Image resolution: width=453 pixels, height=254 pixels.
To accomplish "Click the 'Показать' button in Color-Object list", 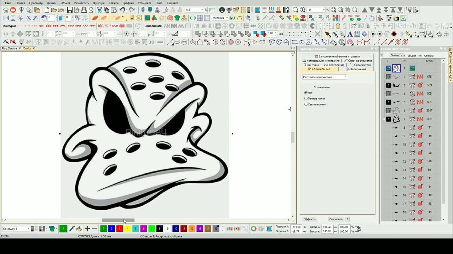I will click(x=396, y=55).
